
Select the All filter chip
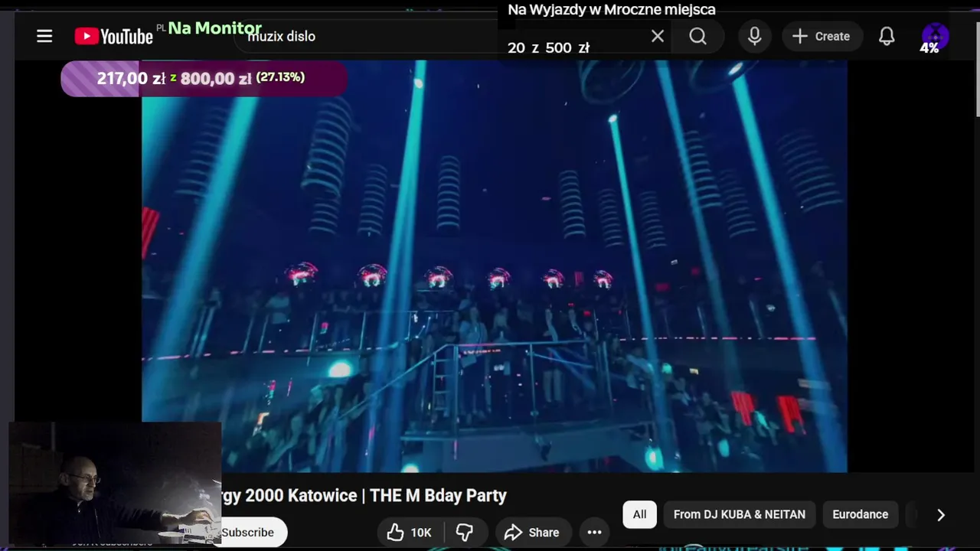tap(639, 514)
